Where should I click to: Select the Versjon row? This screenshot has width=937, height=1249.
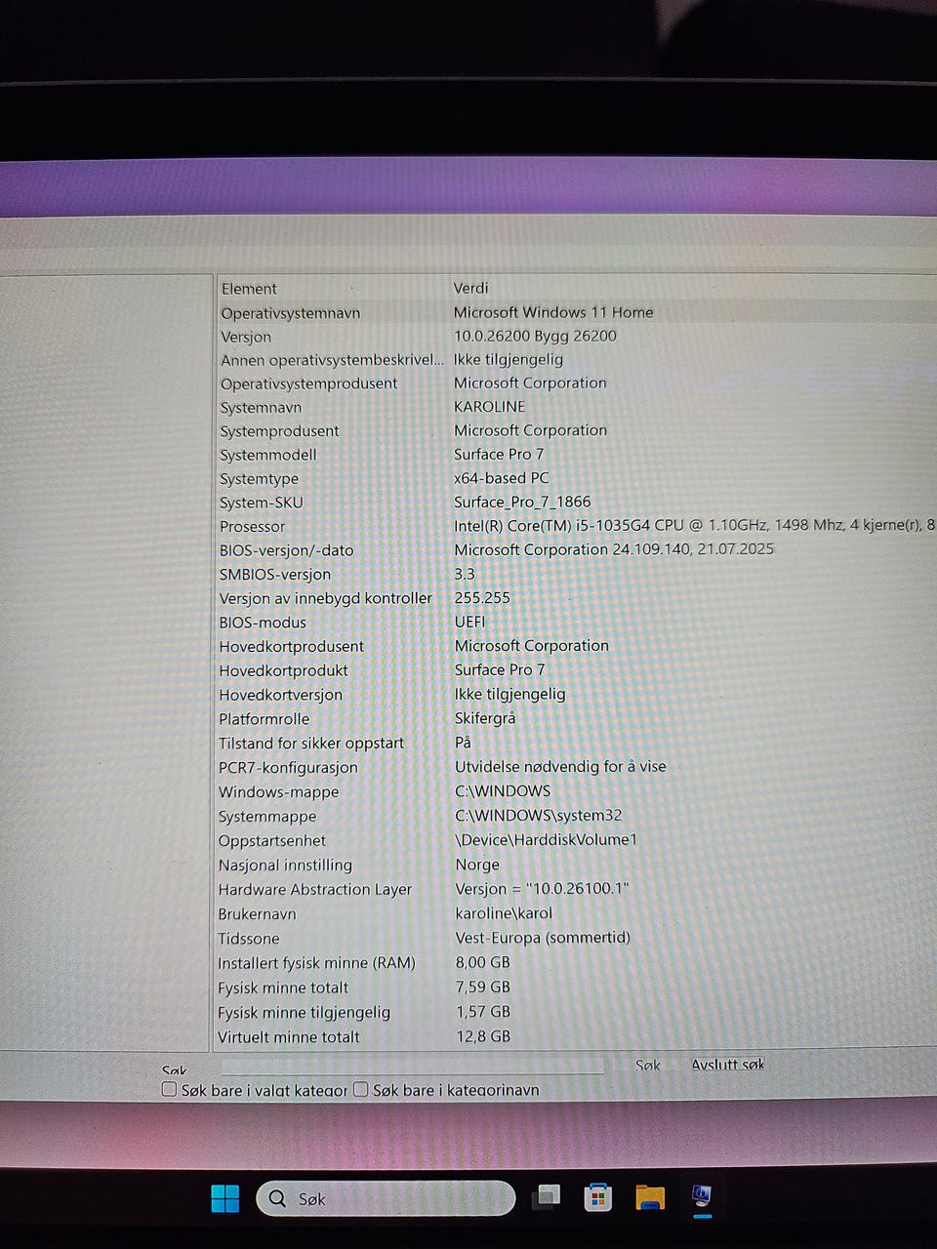577,336
